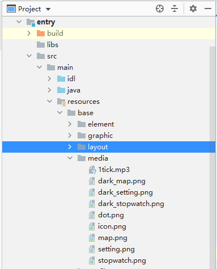The width and height of the screenshot is (217, 269).
Task: Click the element folder icon
Action: tap(82, 124)
